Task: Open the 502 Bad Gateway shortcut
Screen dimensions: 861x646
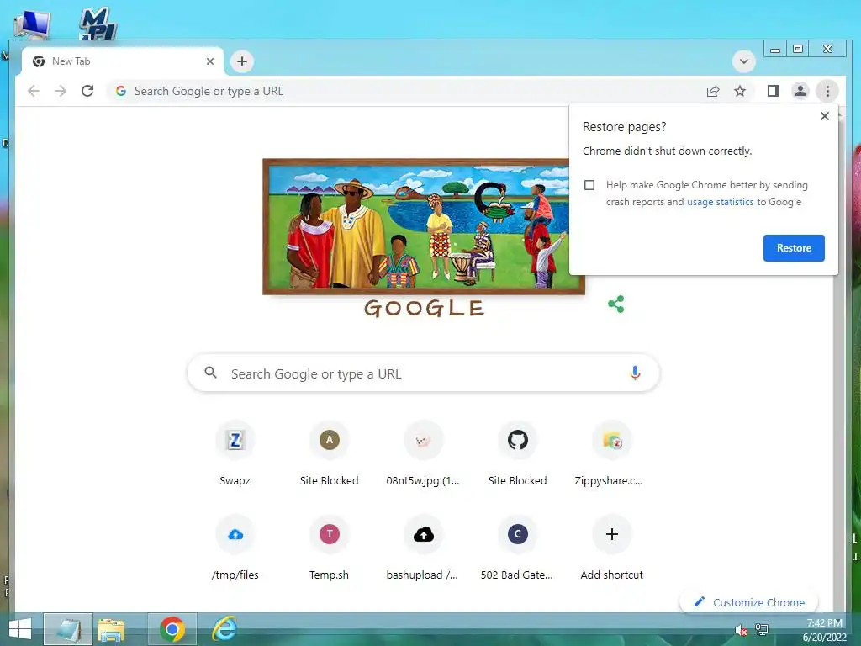Action: tap(517, 548)
